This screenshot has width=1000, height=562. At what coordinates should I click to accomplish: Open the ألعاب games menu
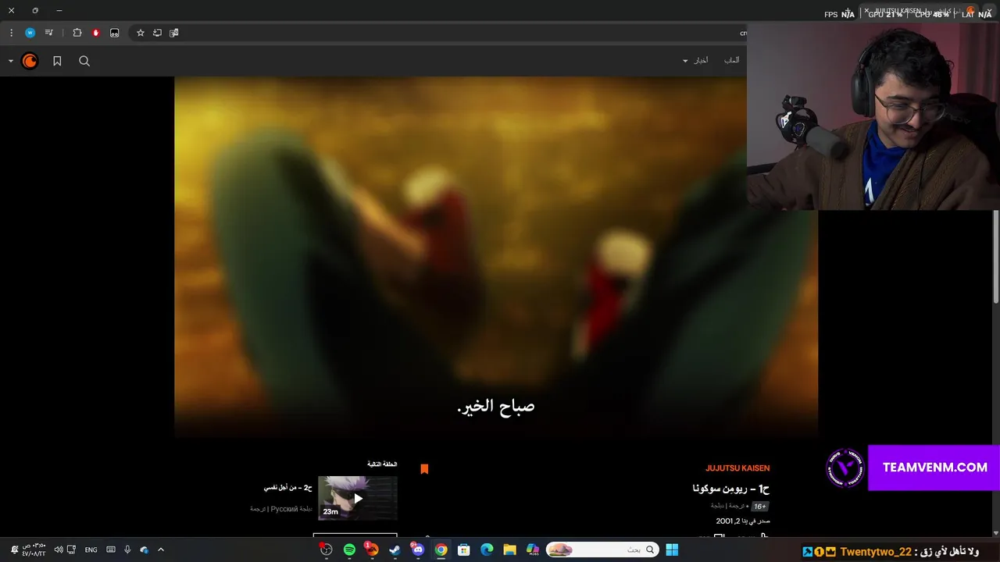(731, 60)
